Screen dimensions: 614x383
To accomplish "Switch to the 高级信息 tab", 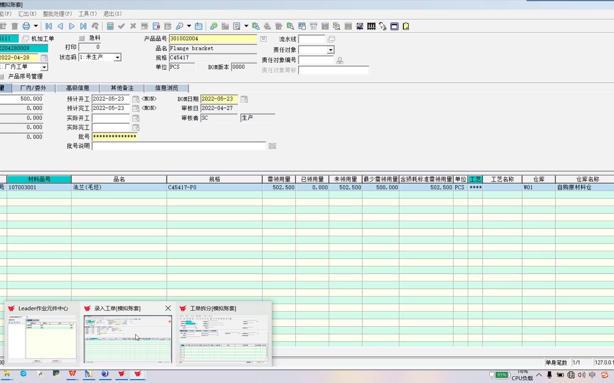I will point(78,88).
